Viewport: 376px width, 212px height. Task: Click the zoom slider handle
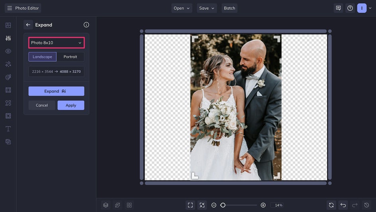(223, 205)
